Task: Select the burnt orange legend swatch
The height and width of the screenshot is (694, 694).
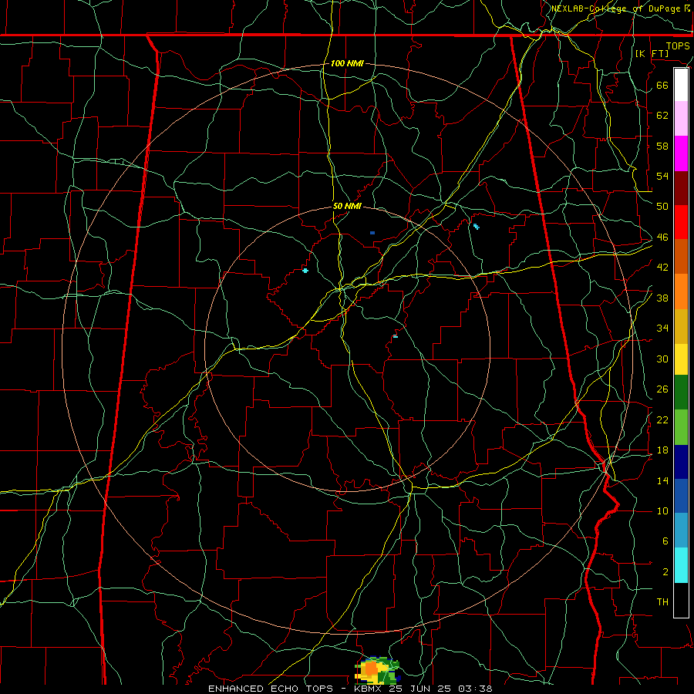Action: click(x=681, y=257)
